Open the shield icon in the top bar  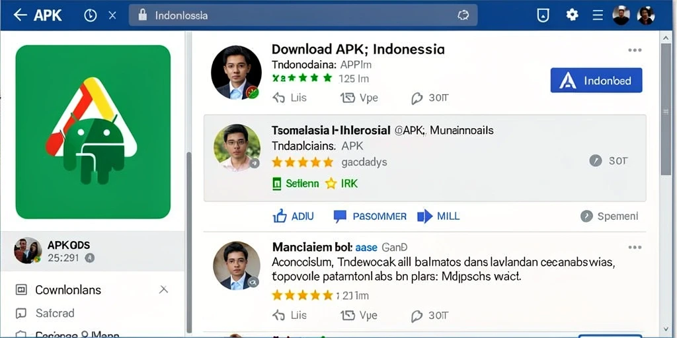[543, 16]
